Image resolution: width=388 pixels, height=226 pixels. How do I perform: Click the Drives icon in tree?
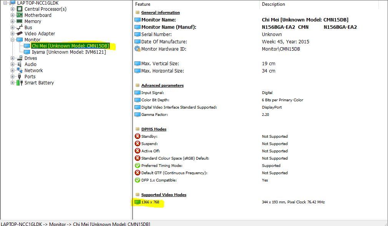pyautogui.click(x=20, y=58)
